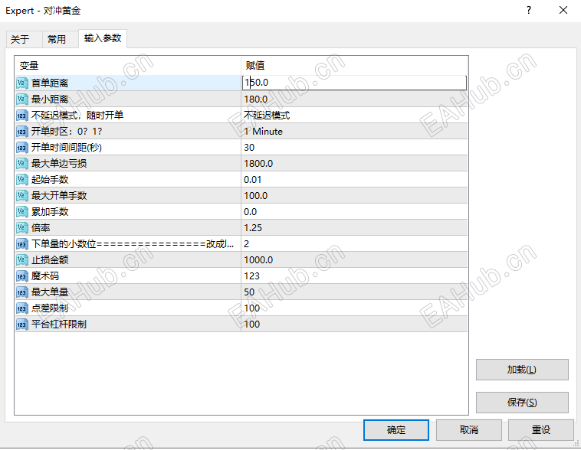The image size is (581, 450).
Task: Click the 加载(L) button
Action: (522, 370)
